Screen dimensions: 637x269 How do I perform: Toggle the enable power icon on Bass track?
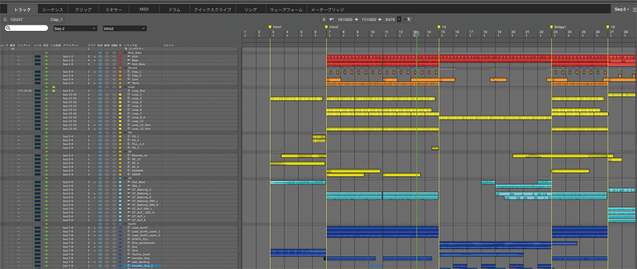pos(100,60)
